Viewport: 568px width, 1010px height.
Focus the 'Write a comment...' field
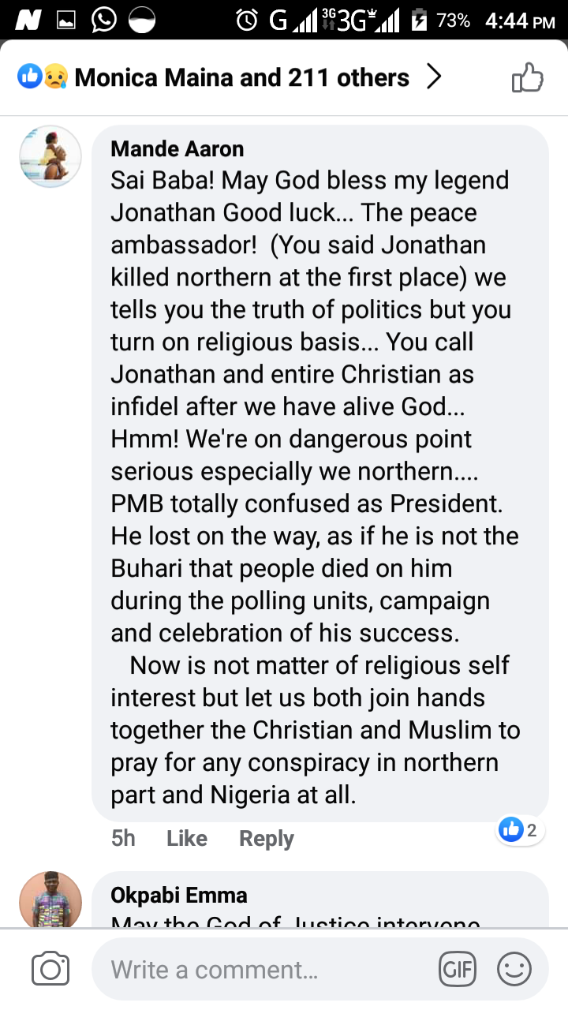pos(260,969)
